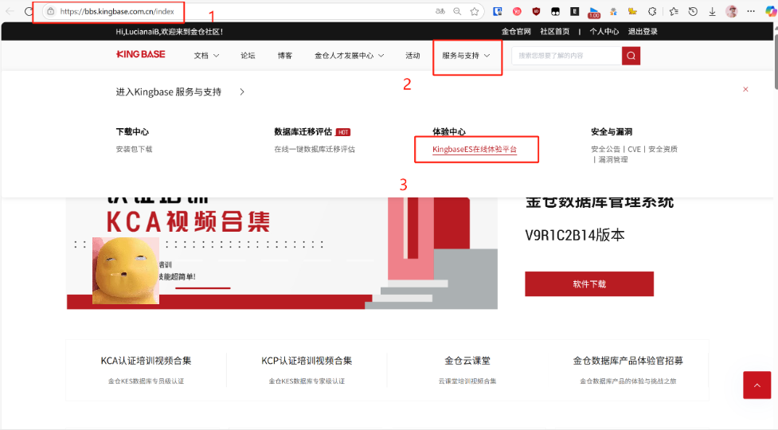This screenshot has width=778, height=430.
Task: Click the KCA视频合集 banner image
Action: click(282, 253)
